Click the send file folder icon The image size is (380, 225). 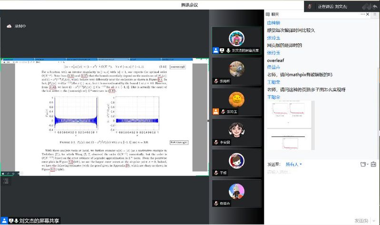[x=363, y=164]
